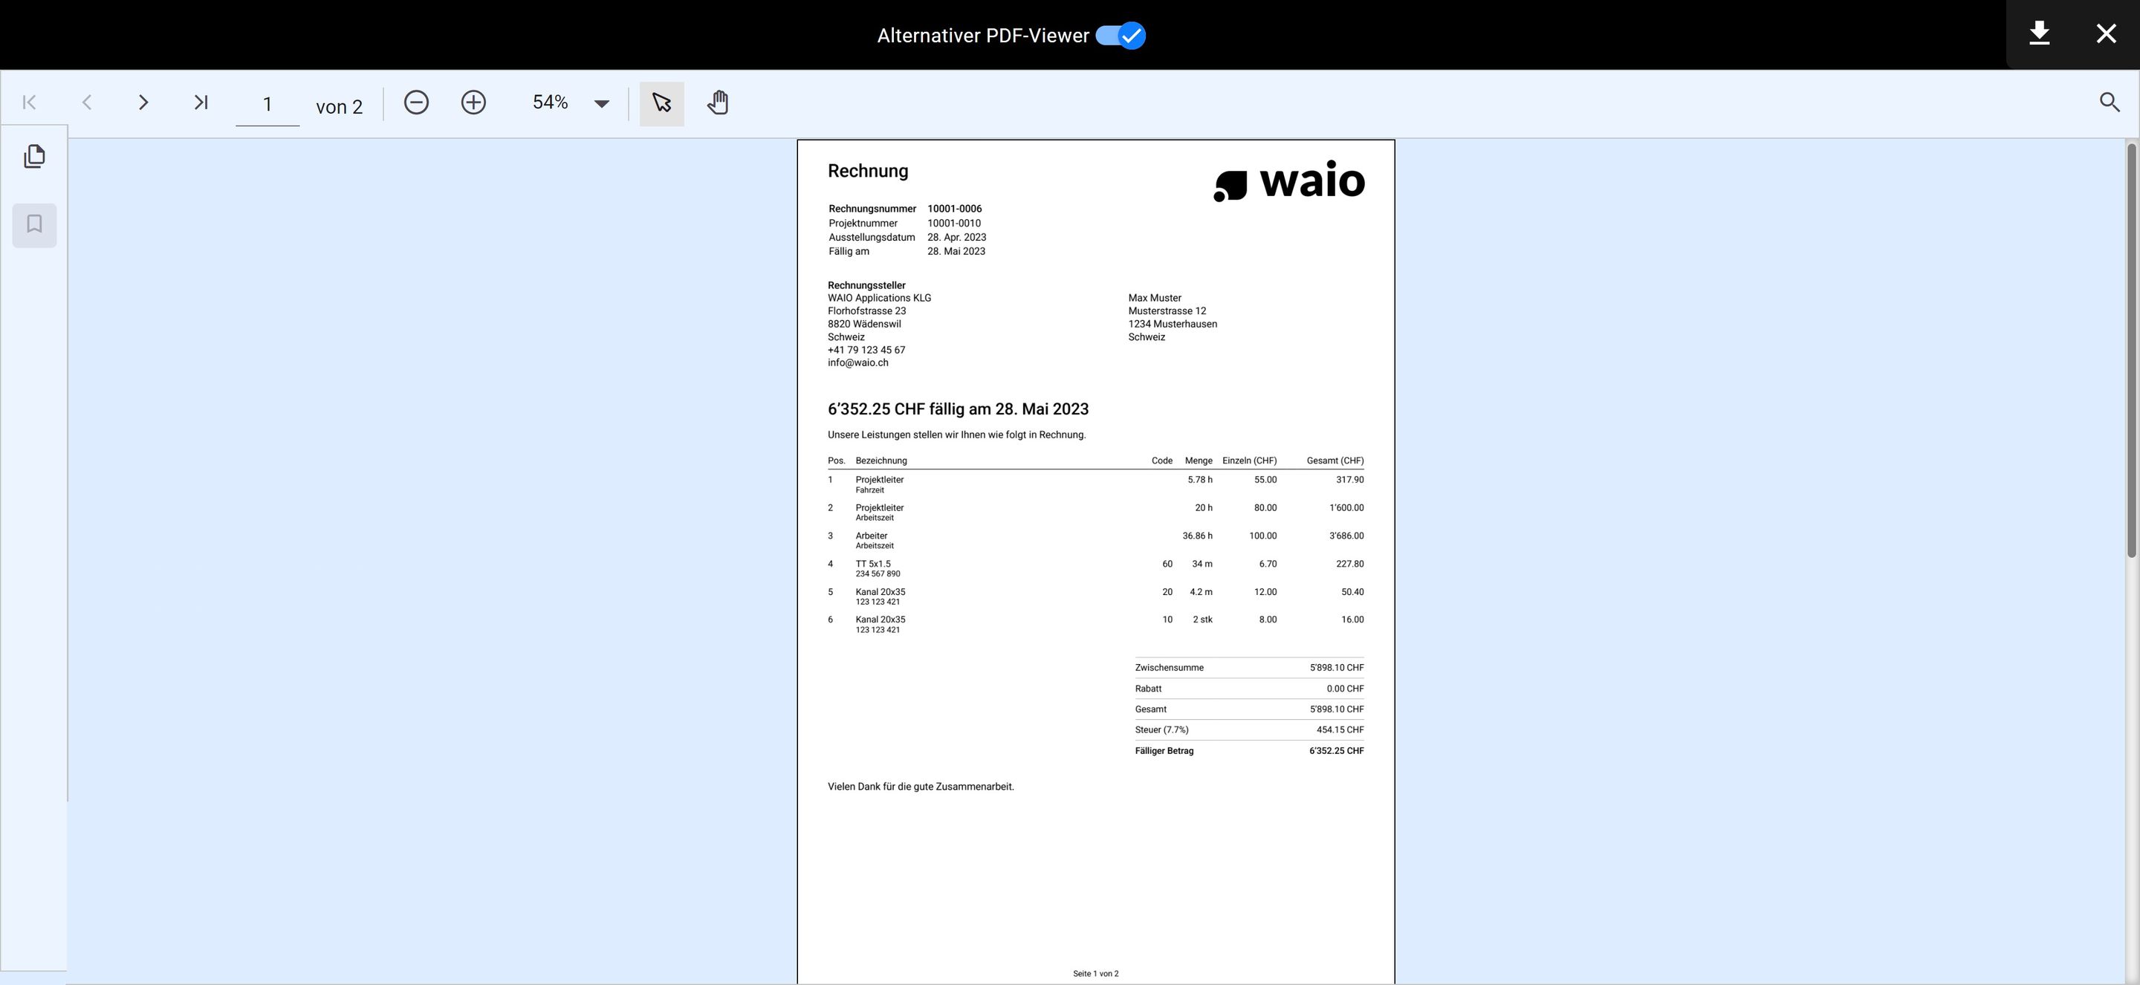Screen dimensions: 2140x985
Task: Zoom in with the plus icon
Action: (x=473, y=103)
